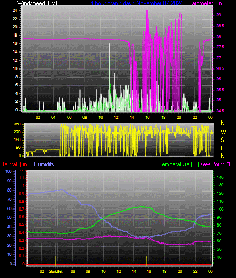Click the 40 value on temperature axis

[219, 257]
